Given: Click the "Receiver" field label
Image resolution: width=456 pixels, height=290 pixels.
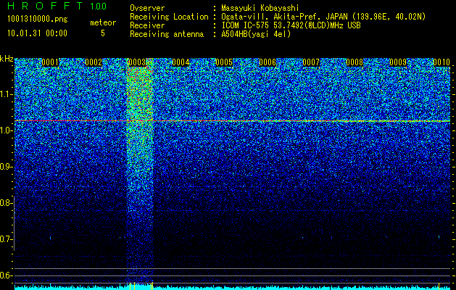Looking at the screenshot, I should pyautogui.click(x=147, y=25).
